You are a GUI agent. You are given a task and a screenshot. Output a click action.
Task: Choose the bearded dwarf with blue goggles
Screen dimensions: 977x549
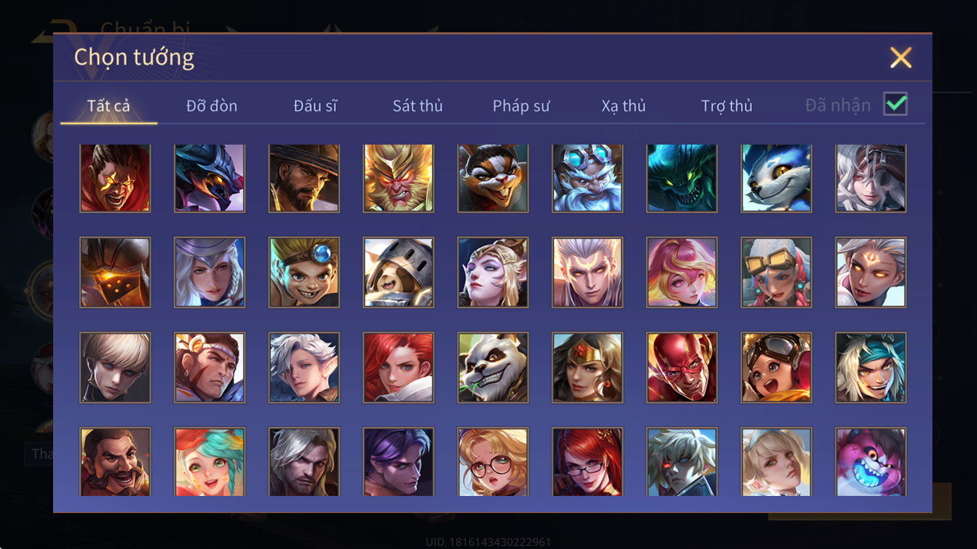tap(587, 178)
